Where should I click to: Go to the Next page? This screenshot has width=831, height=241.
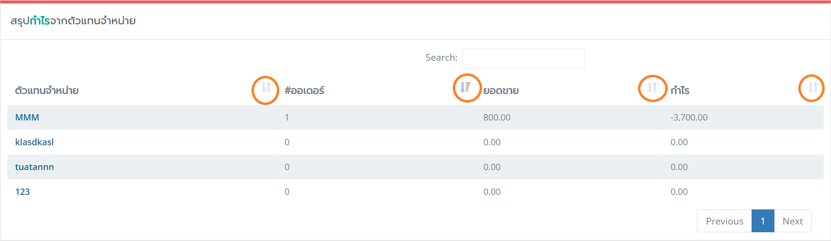click(x=792, y=221)
